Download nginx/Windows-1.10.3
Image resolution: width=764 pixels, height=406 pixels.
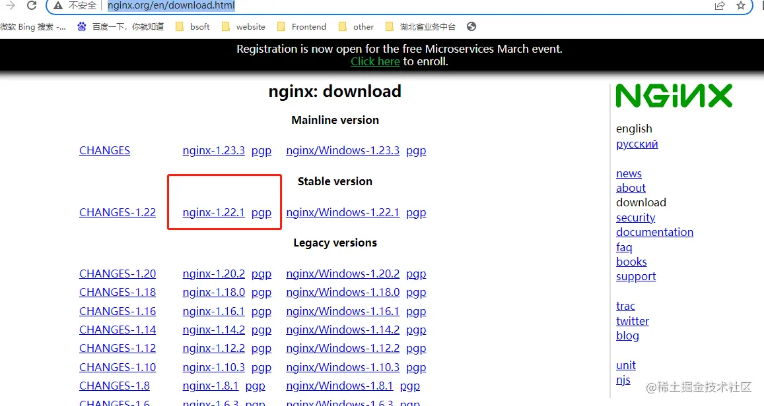coord(343,367)
